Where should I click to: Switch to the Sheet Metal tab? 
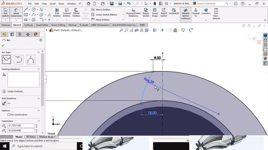coord(42,25)
